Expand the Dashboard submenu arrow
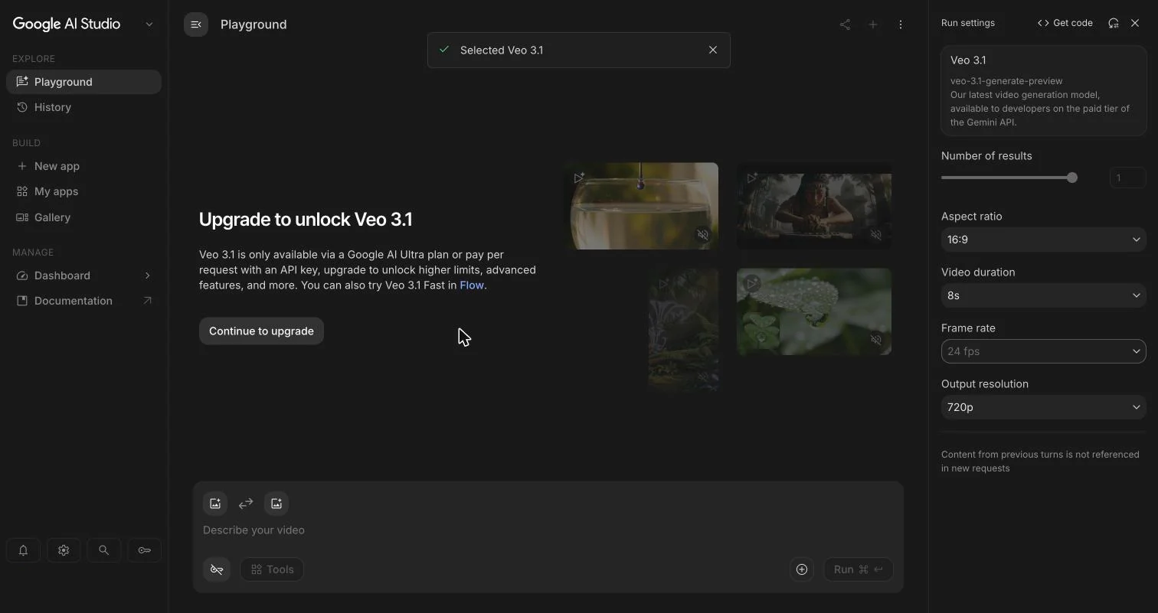Viewport: 1158px width, 613px height. point(147,276)
